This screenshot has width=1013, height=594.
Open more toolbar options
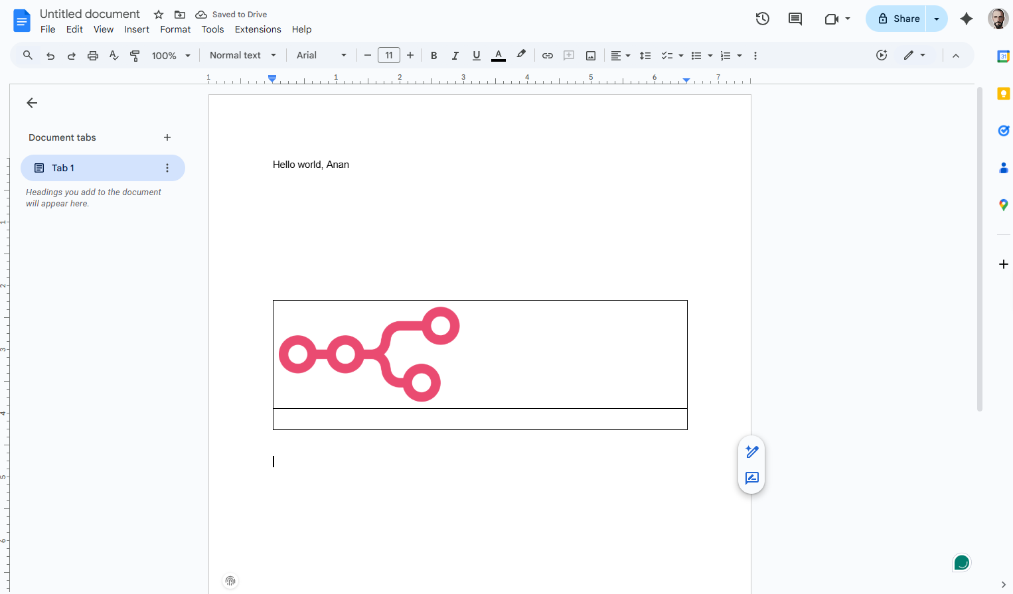click(755, 56)
